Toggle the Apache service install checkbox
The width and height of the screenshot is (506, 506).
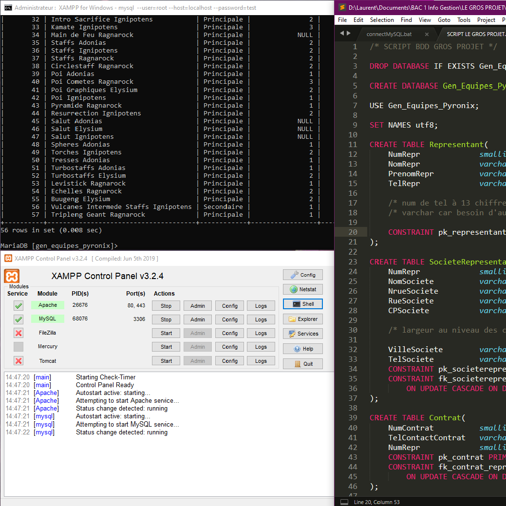(x=19, y=306)
